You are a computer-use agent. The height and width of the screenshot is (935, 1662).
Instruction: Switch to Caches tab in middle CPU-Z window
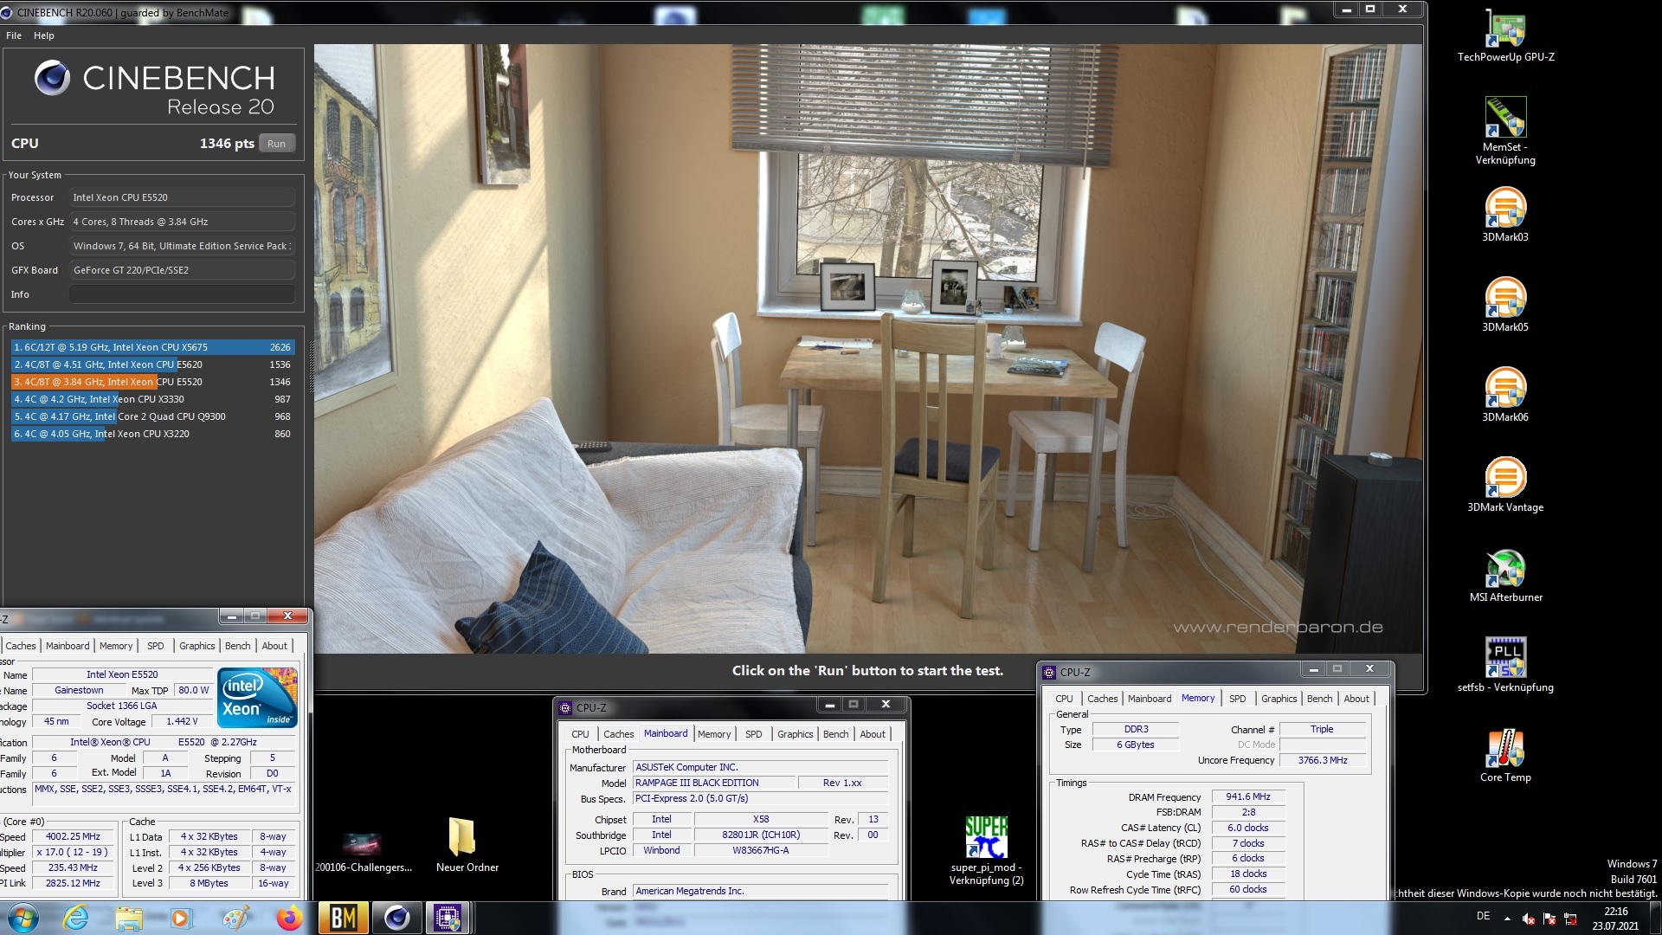point(619,734)
